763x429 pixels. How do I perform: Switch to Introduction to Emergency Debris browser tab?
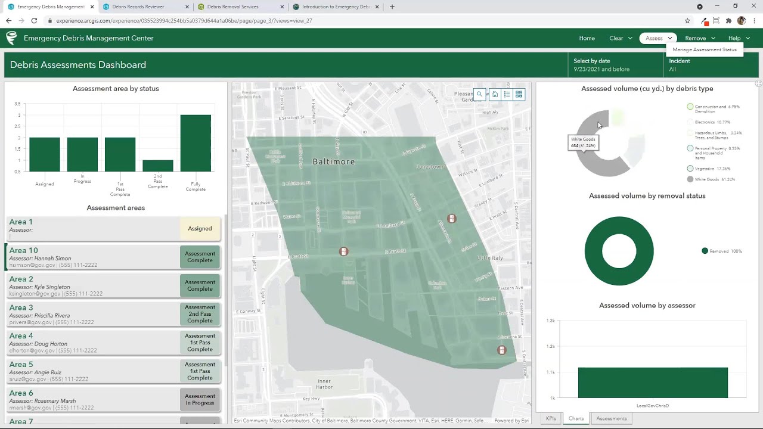coord(335,7)
